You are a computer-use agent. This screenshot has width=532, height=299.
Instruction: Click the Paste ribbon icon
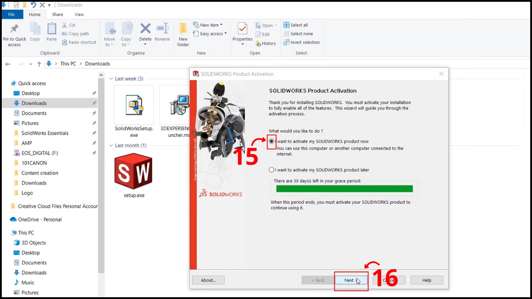52,28
